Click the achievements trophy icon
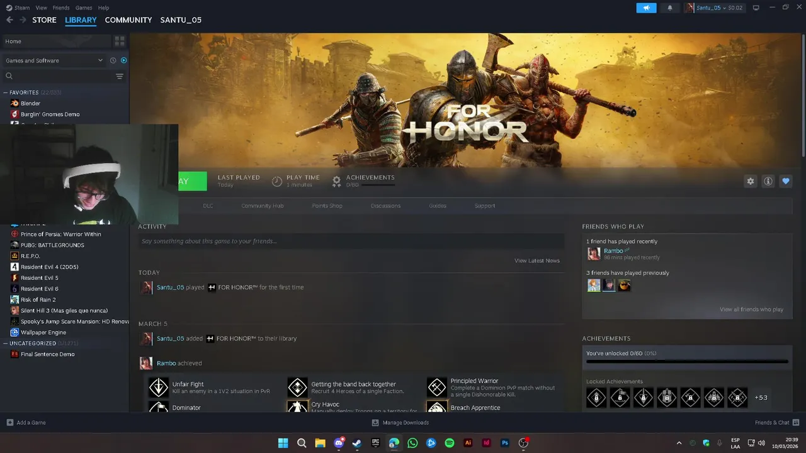The height and width of the screenshot is (453, 806). click(x=337, y=181)
